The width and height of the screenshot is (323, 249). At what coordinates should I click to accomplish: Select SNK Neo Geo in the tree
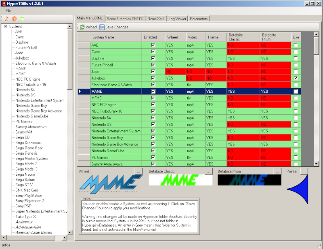click(x=27, y=190)
